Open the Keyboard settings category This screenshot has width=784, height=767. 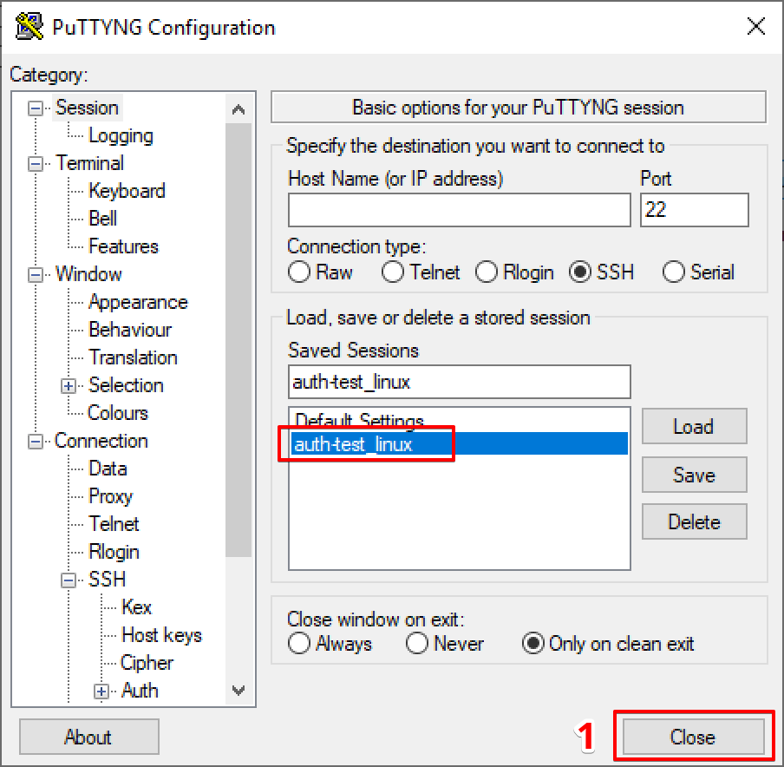click(127, 191)
